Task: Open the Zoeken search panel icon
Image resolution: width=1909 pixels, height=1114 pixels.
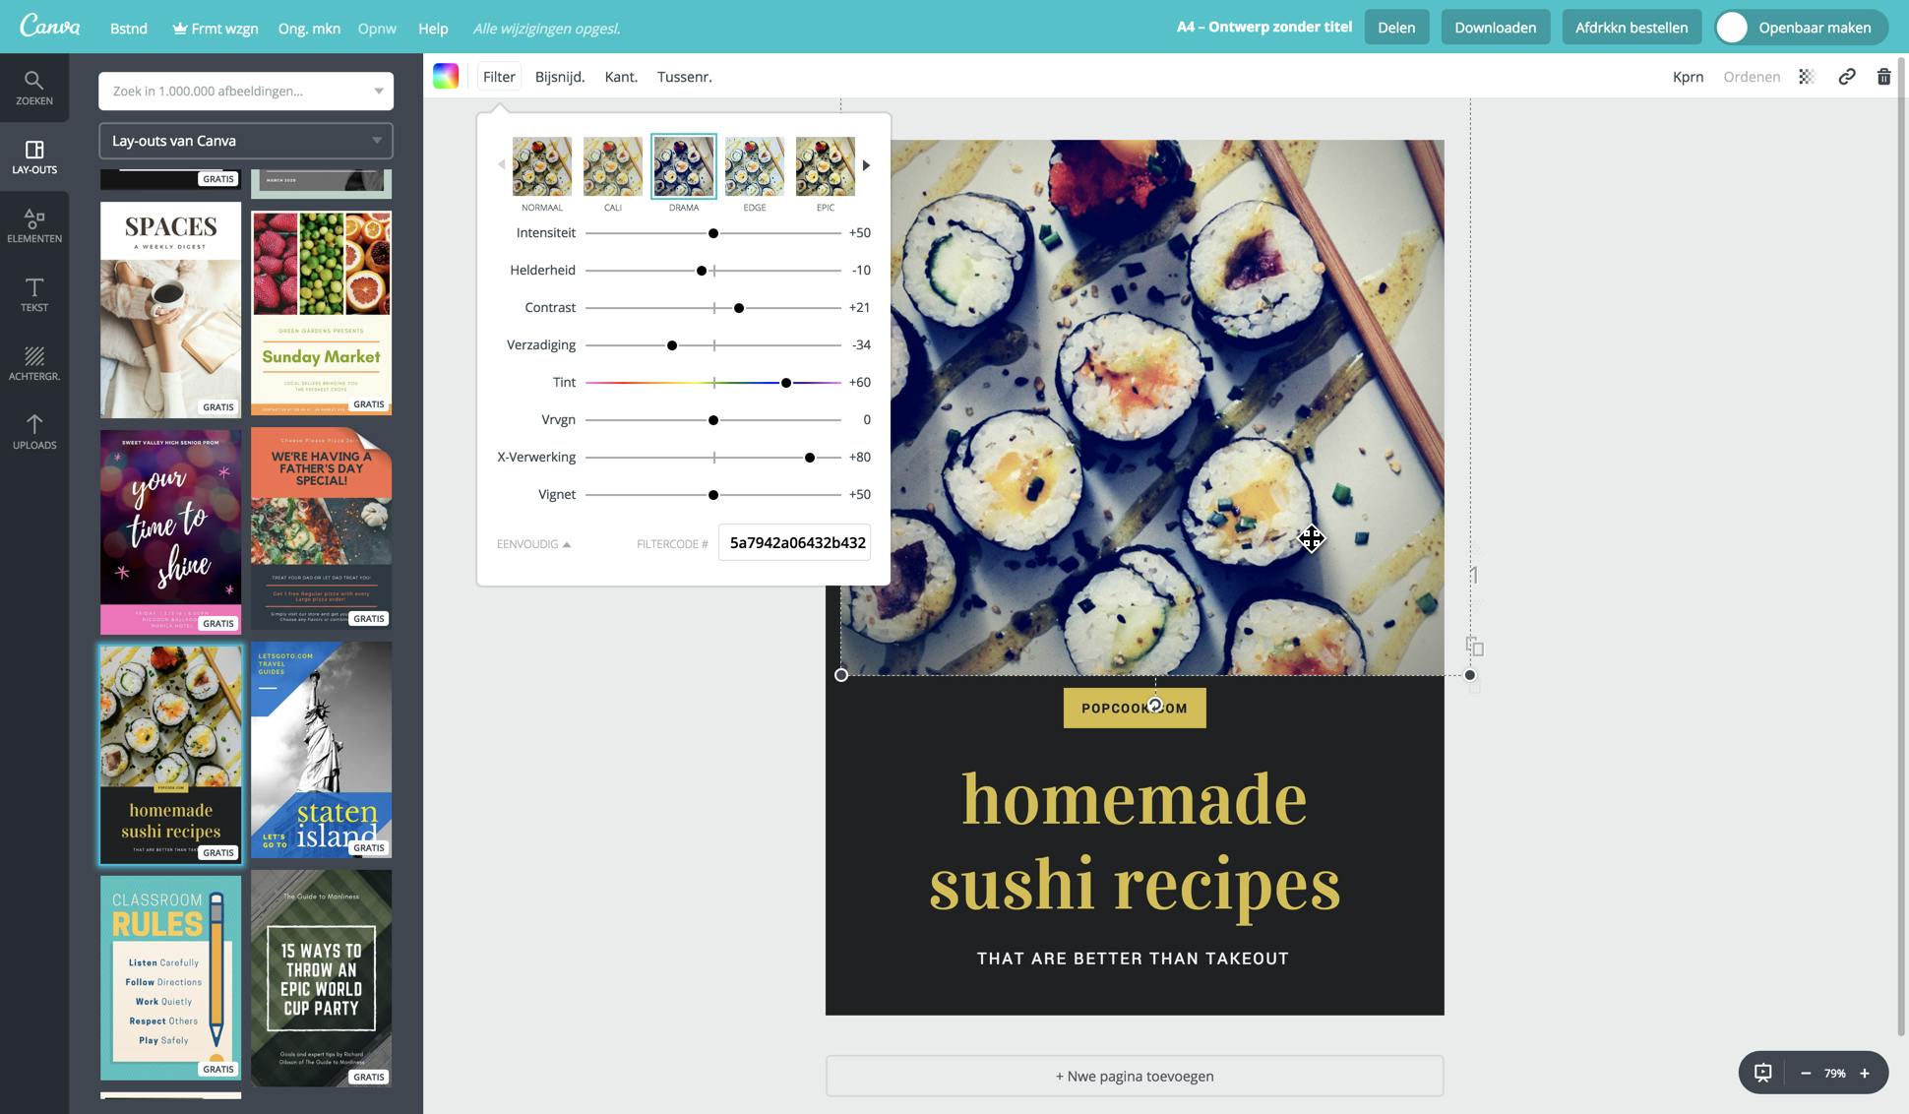Action: (33, 87)
